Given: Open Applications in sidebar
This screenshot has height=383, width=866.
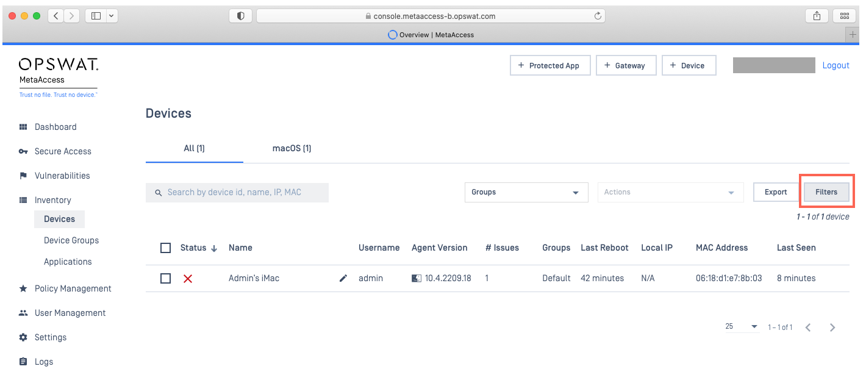Looking at the screenshot, I should [x=68, y=262].
